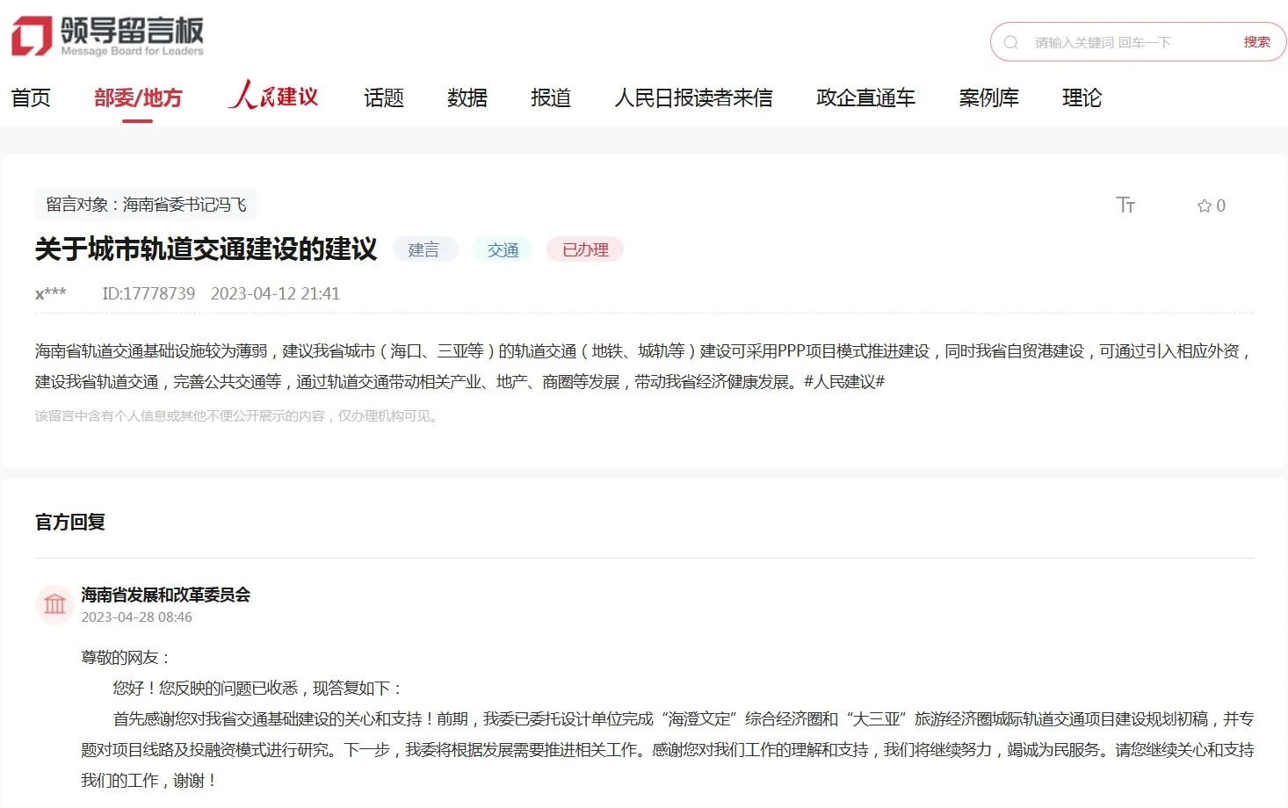Open the 话题 navigation item
1288x808 pixels.
384,97
